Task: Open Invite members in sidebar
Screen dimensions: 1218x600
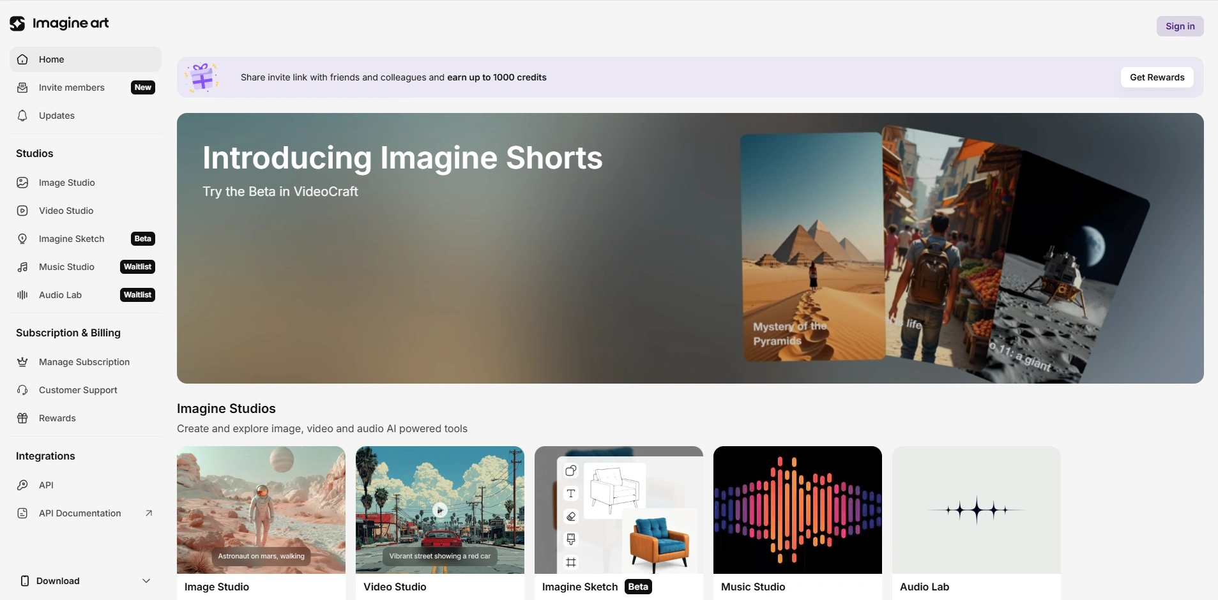Action: pyautogui.click(x=86, y=87)
